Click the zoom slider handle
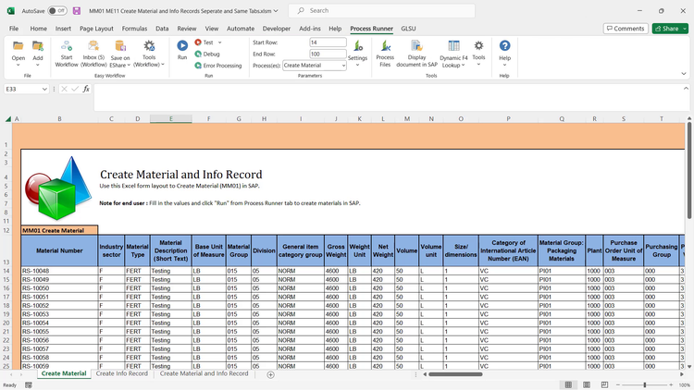 pyautogui.click(x=645, y=385)
